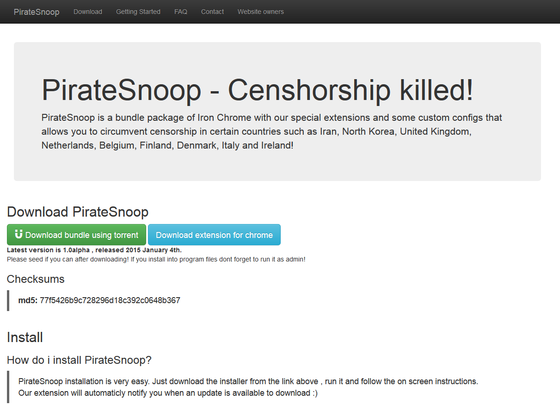Click the 'Our extension will automaticly notify' line
Image resolution: width=560 pixels, height=405 pixels.
[168, 393]
